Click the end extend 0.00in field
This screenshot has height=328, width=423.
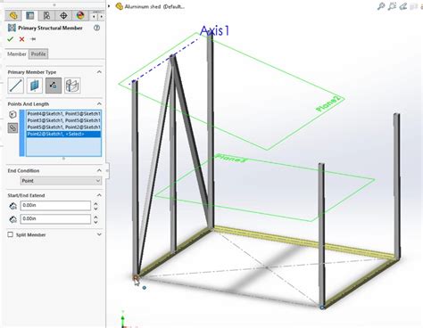(55, 219)
